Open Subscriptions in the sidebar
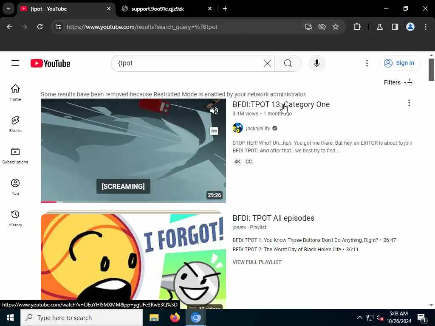The width and height of the screenshot is (435, 326). (x=15, y=155)
